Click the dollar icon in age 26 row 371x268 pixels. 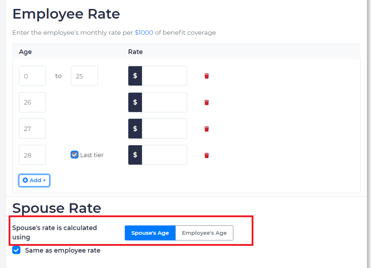135,102
